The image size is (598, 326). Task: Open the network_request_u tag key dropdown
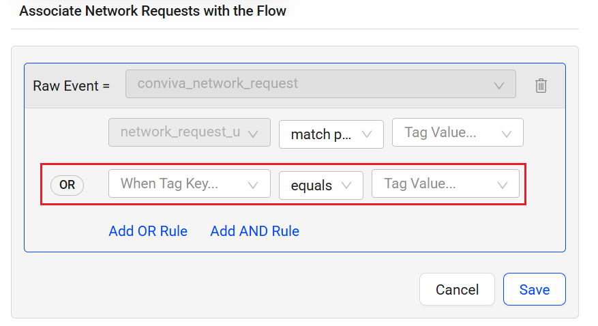tap(181, 133)
